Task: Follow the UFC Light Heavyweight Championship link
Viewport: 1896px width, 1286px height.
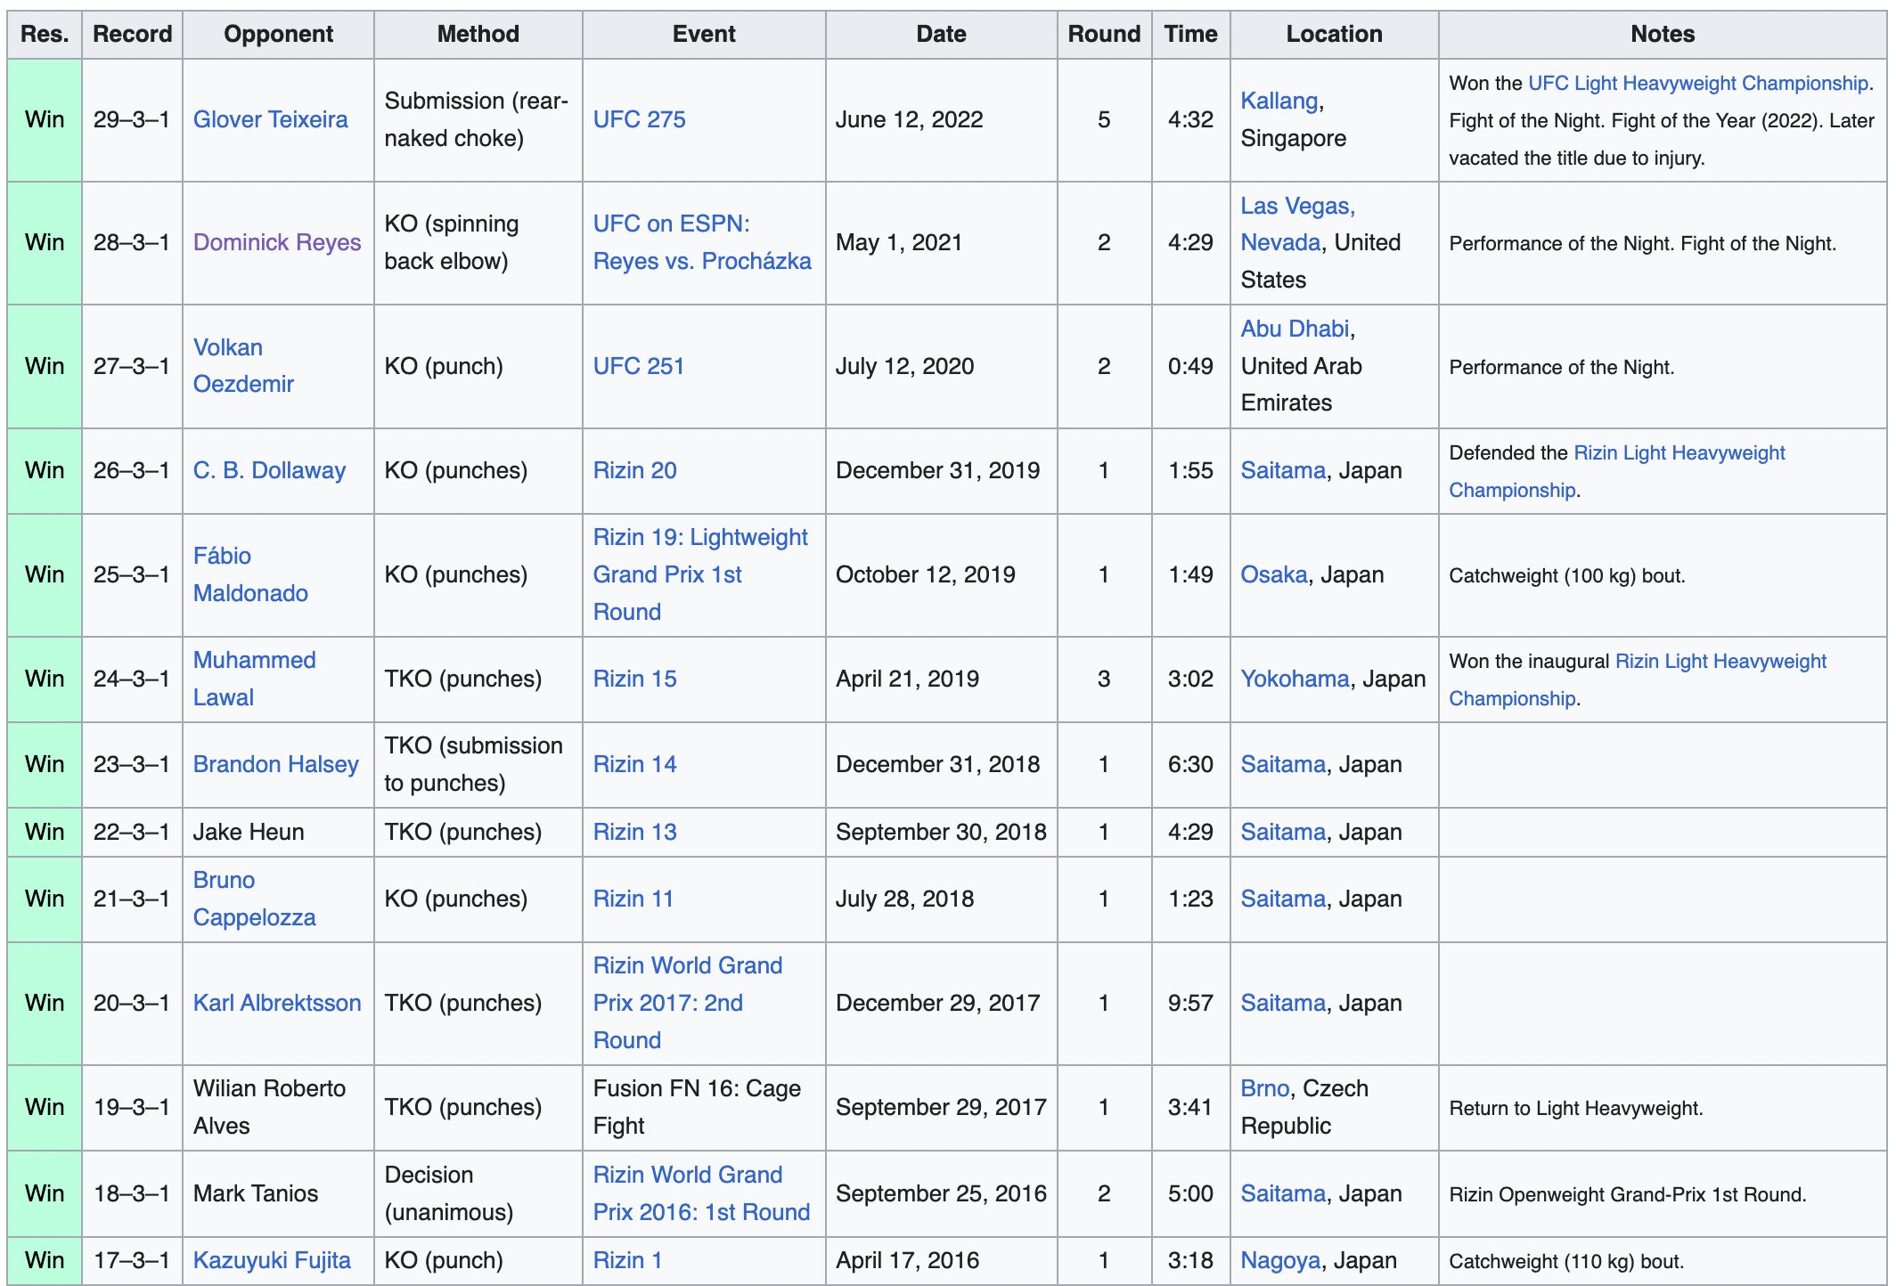Action: (x=1697, y=83)
